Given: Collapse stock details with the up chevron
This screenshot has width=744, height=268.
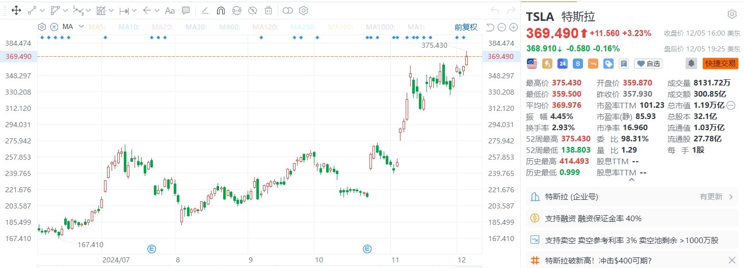Looking at the screenshot, I should [x=632, y=180].
